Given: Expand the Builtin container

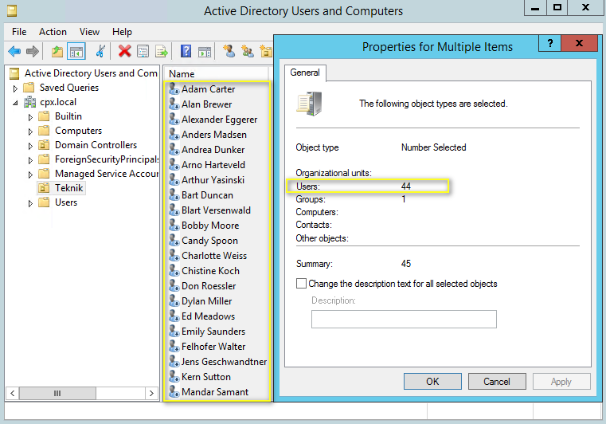Looking at the screenshot, I should click(30, 117).
